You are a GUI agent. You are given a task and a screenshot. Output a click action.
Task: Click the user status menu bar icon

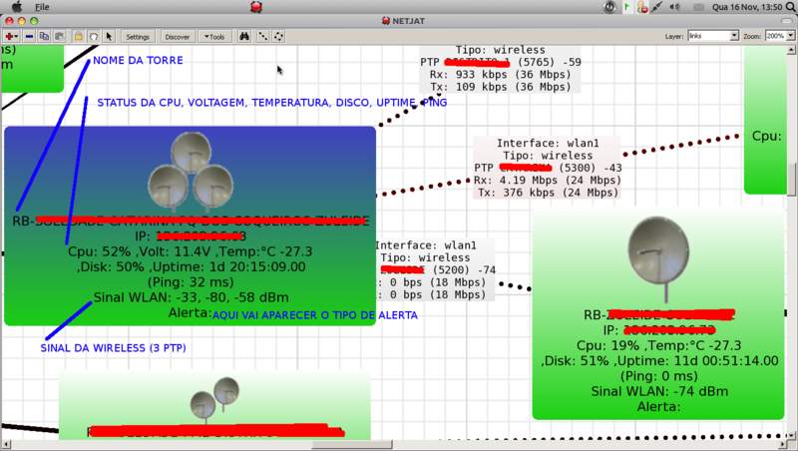[x=642, y=7]
